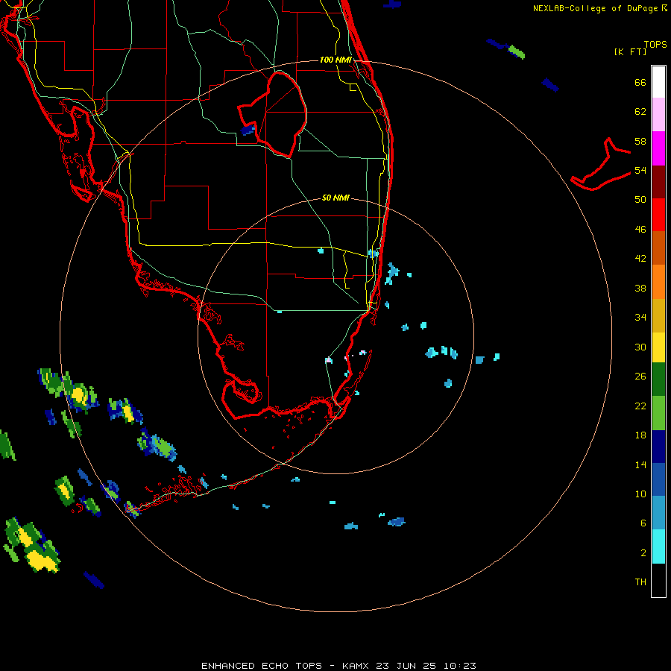
Task: Click the dark burnt-orange legend swatch
Action: point(658,248)
